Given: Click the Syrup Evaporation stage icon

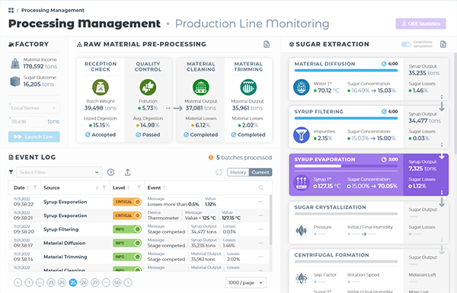Looking at the screenshot, I should 302,183.
